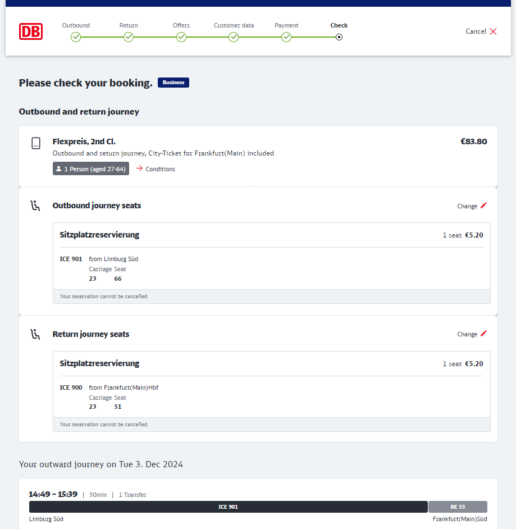The image size is (516, 529).
Task: Click the 'Outbound and return journey' heading
Action: 79,112
